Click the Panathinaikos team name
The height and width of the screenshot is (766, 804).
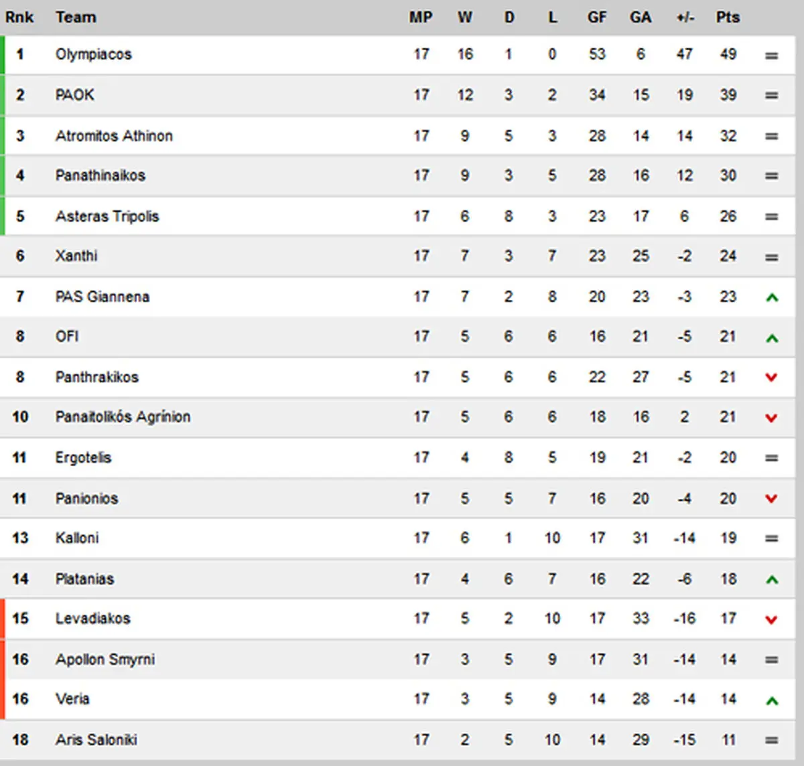coord(100,175)
